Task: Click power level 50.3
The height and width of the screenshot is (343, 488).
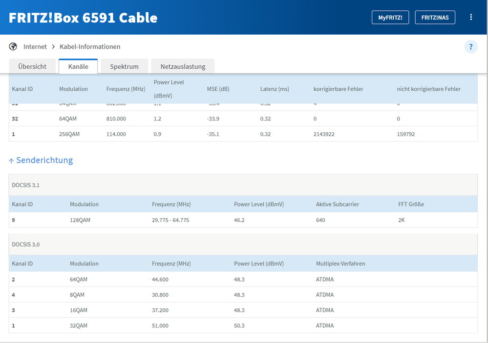Action: [x=239, y=325]
